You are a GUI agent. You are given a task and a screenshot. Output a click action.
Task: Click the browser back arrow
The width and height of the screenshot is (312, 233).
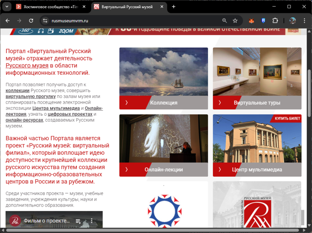[x=7, y=21]
